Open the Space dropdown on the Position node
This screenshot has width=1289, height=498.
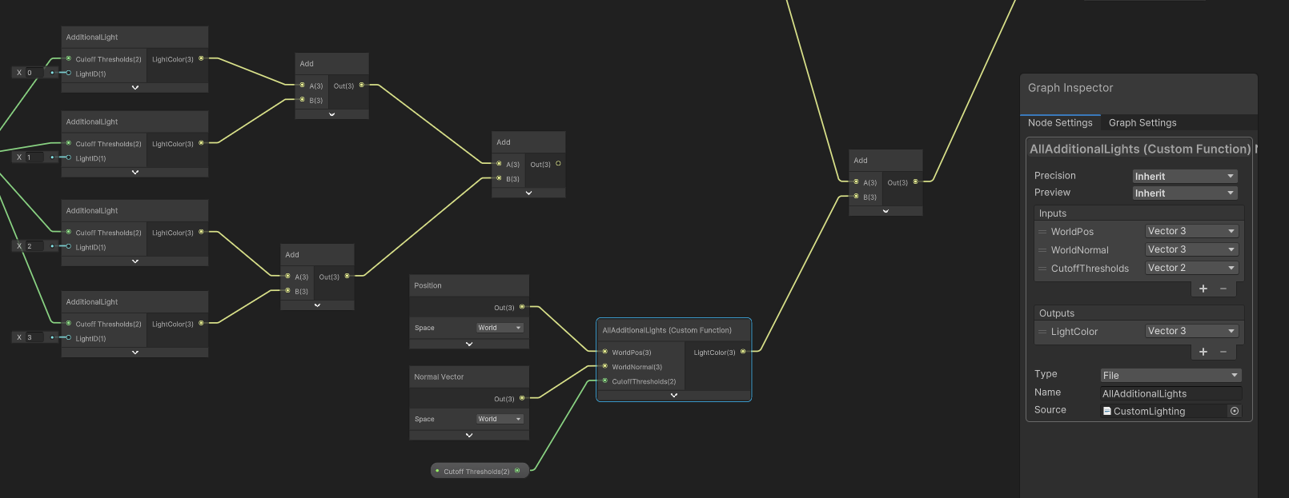[500, 328]
